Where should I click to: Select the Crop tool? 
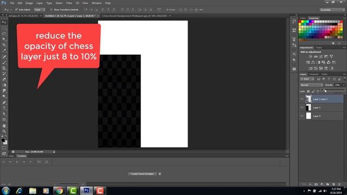(x=4, y=45)
